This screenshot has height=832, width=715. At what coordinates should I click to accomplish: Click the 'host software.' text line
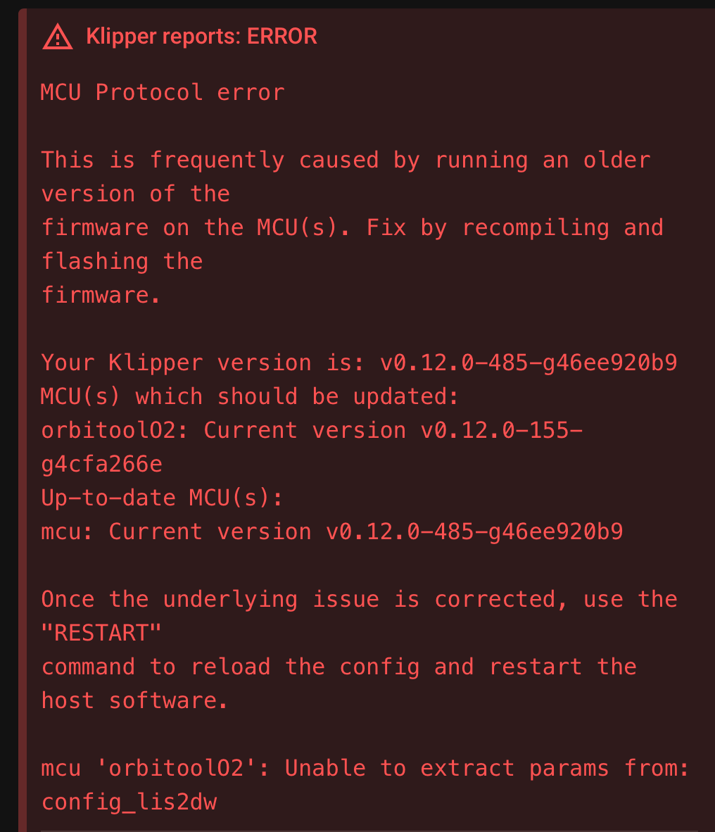(134, 700)
